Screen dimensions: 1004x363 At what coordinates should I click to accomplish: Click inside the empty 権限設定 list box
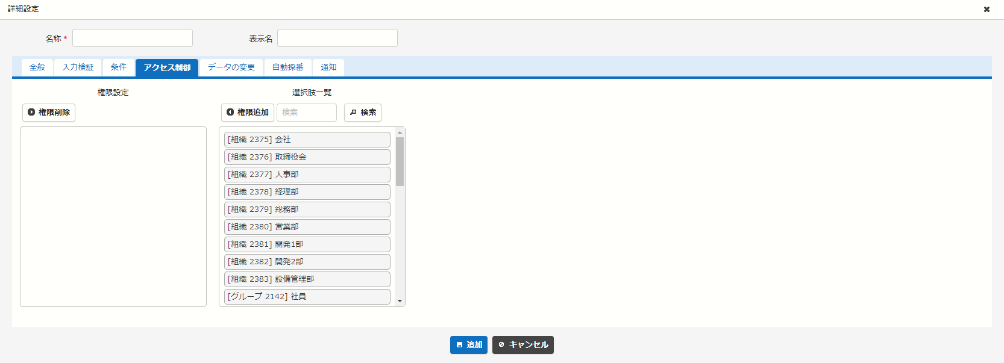tap(113, 217)
